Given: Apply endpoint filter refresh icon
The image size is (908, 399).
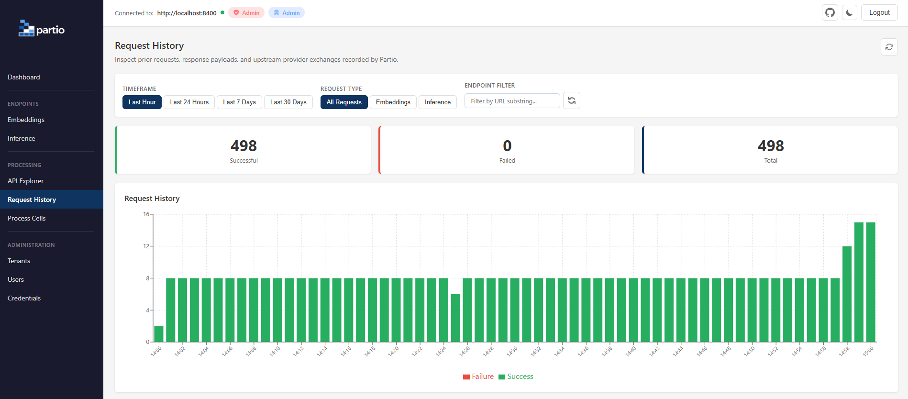Looking at the screenshot, I should coord(572,100).
